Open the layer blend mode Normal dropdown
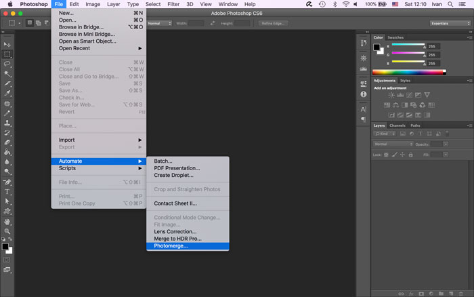Viewport: 474px width, 297px height. tap(393, 144)
